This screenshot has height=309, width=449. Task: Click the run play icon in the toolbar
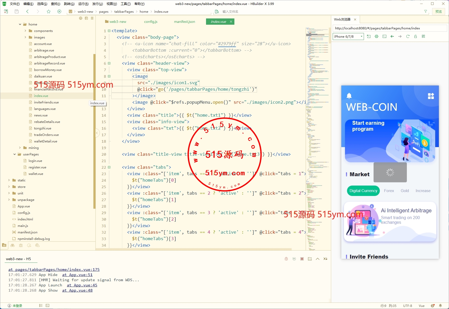(x=59, y=11)
